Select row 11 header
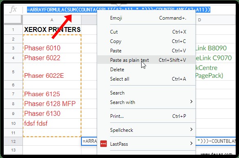Screen dimensions: 239x158 coord(14,133)
